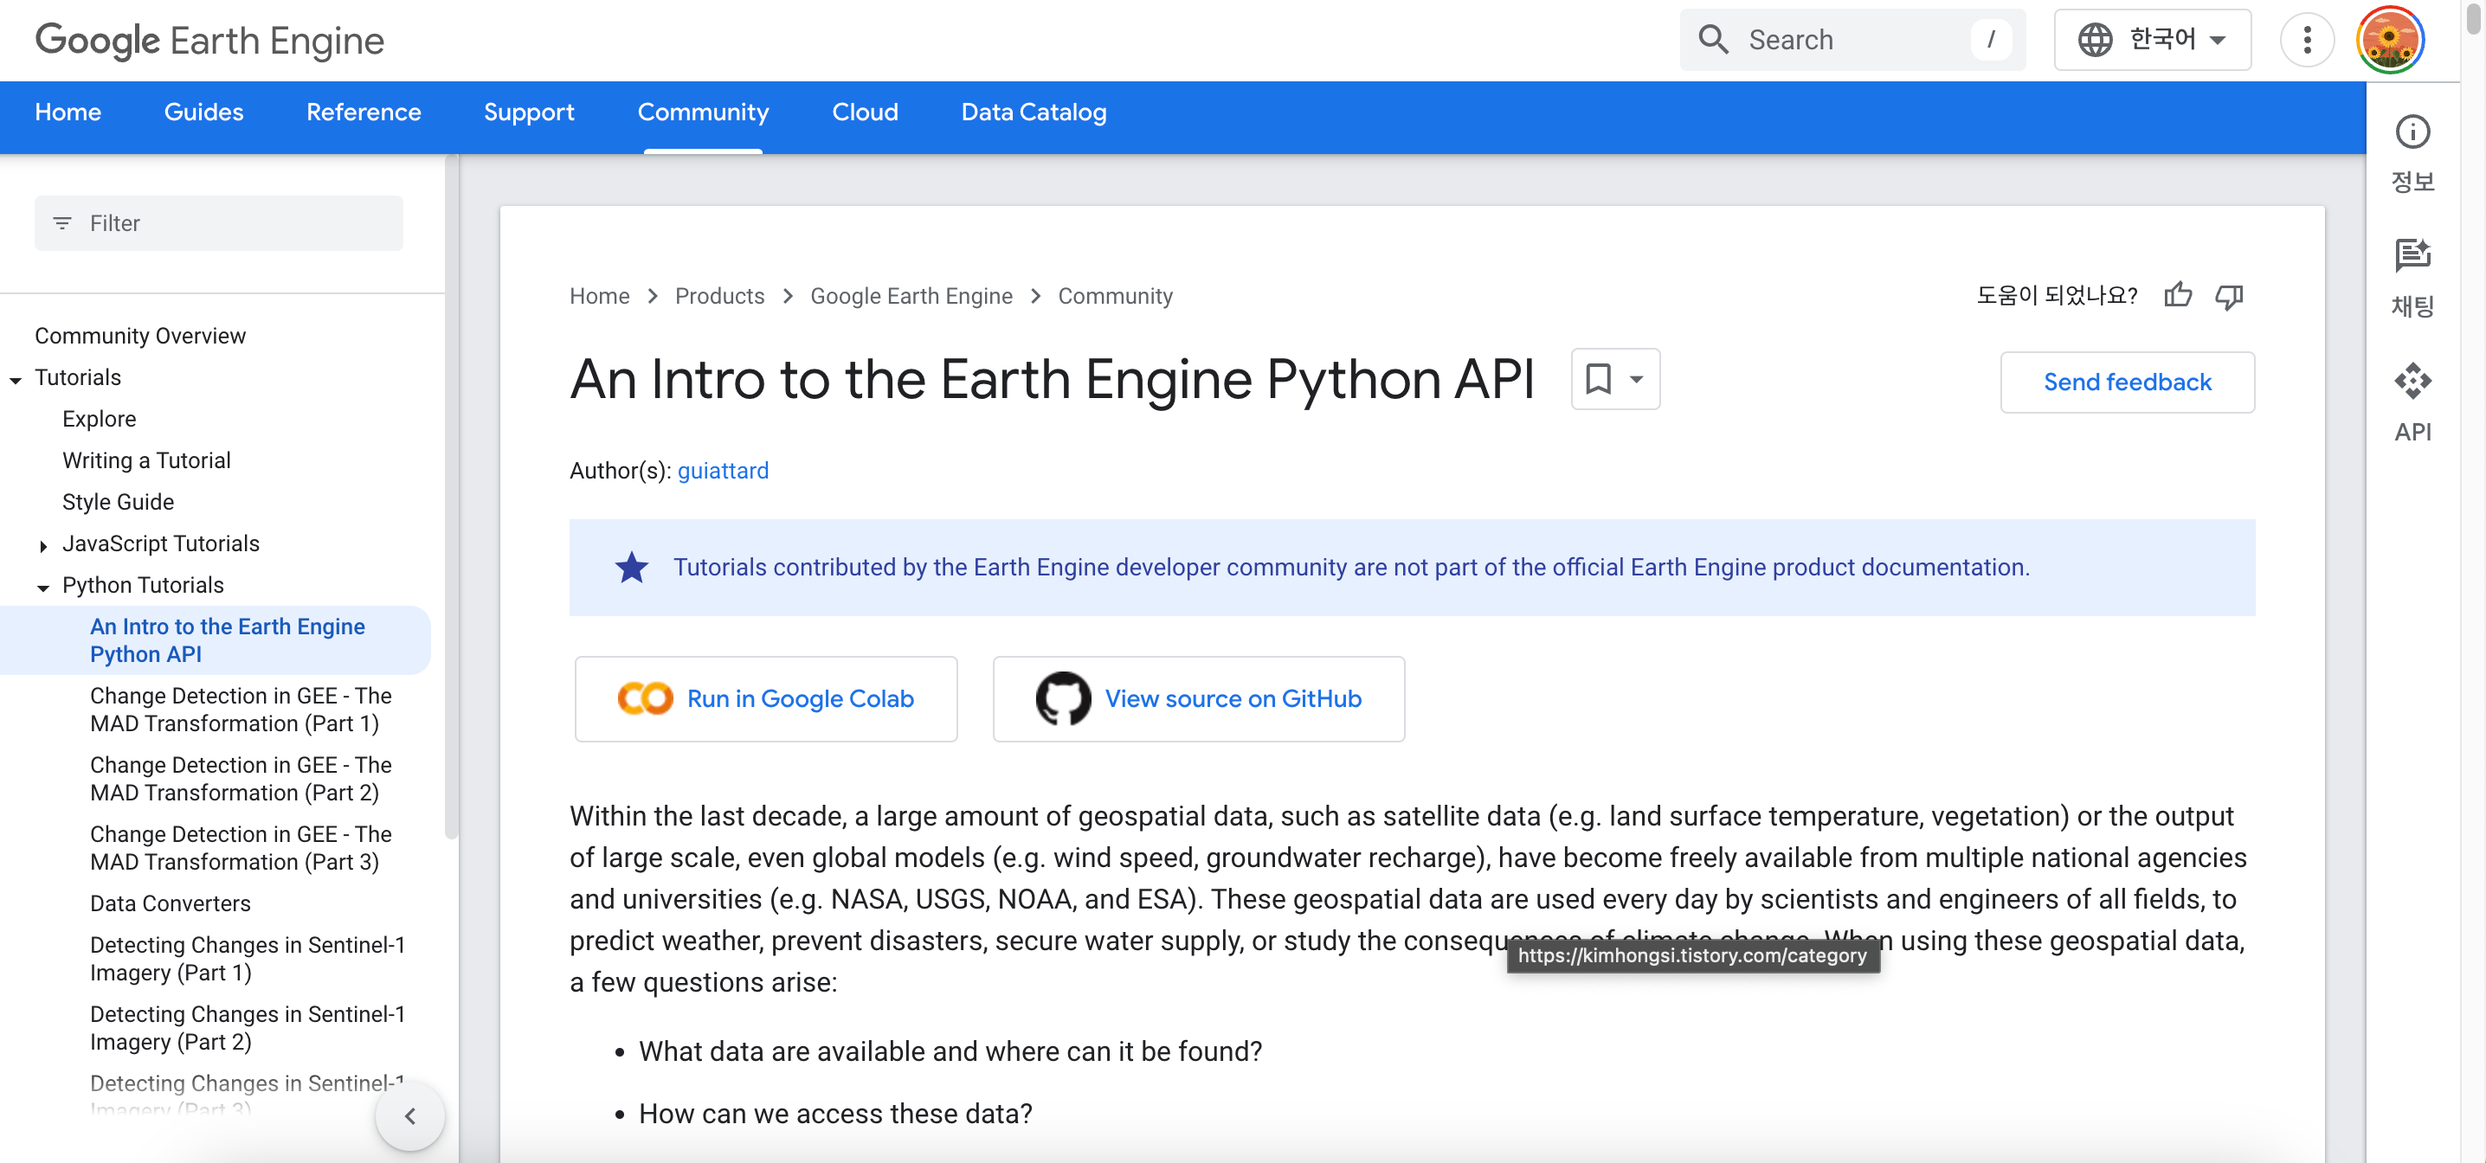2486x1163 pixels.
Task: Click the slash shortcut key in search
Action: point(1990,40)
